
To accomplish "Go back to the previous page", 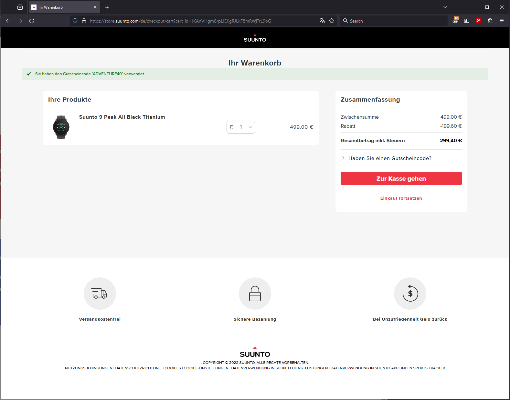I will pyautogui.click(x=8, y=21).
